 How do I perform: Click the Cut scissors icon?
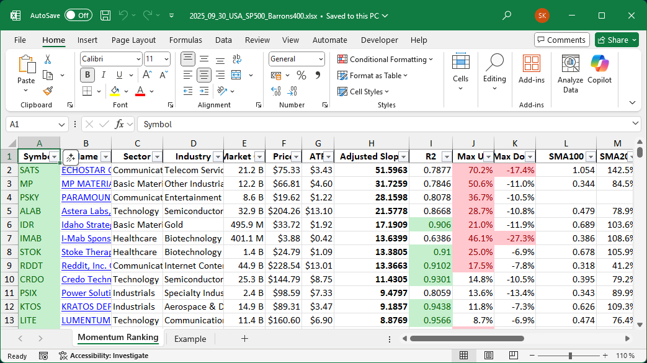[x=48, y=60]
